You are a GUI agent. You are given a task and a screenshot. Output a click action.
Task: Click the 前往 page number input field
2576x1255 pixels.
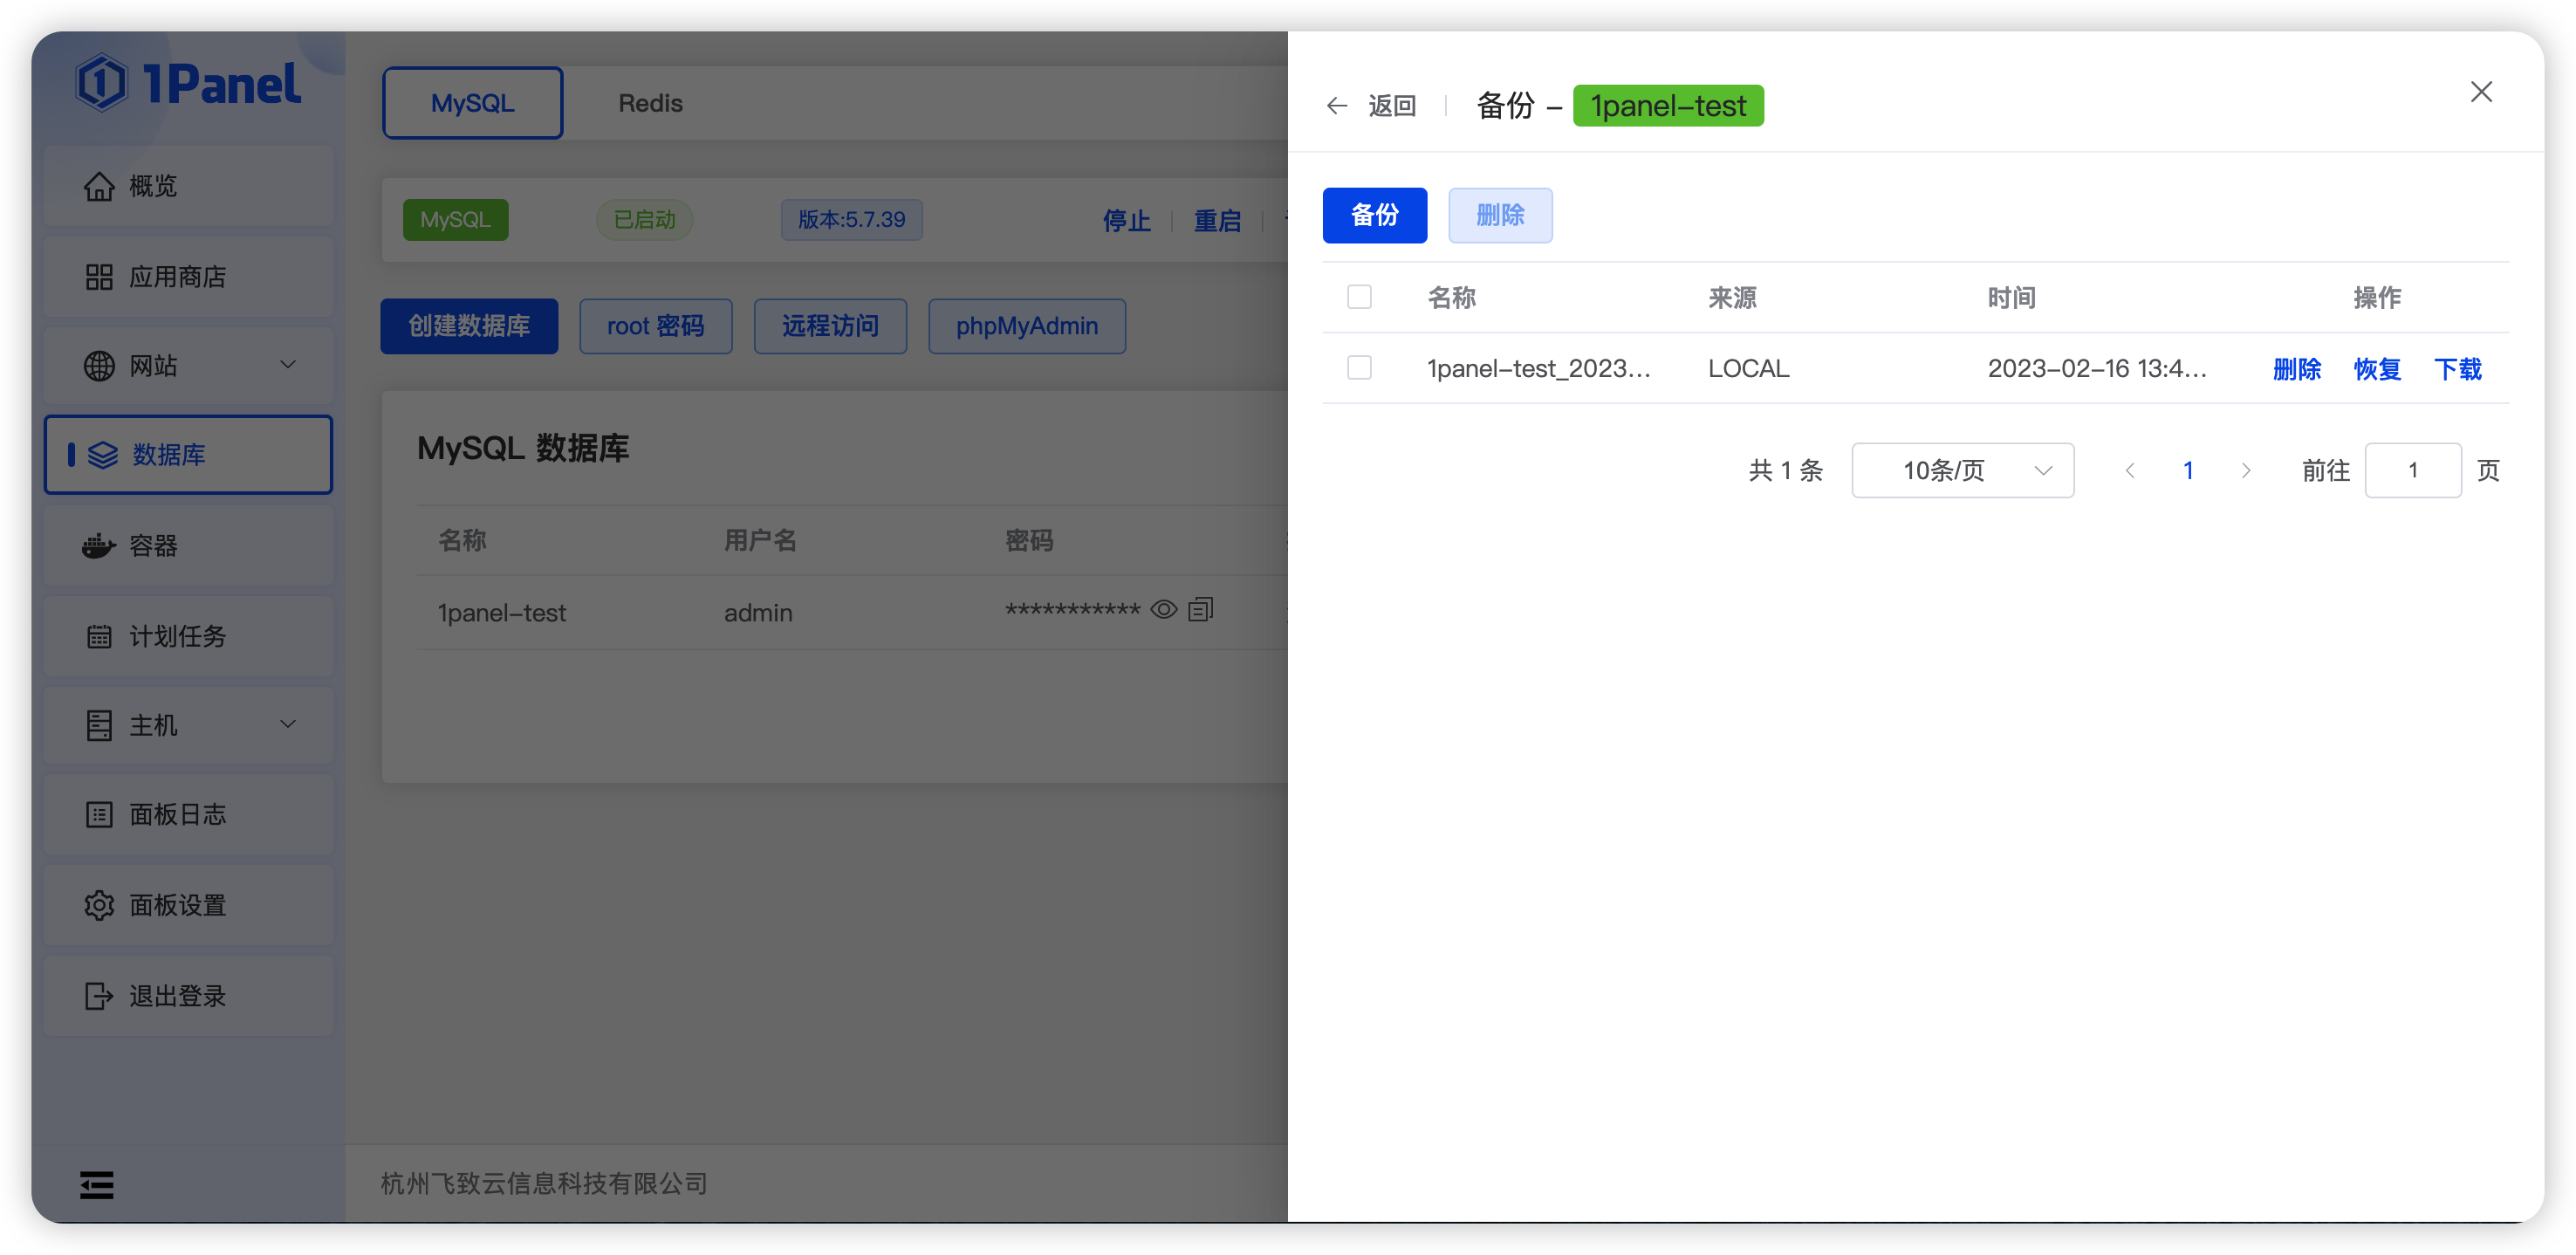tap(2412, 470)
